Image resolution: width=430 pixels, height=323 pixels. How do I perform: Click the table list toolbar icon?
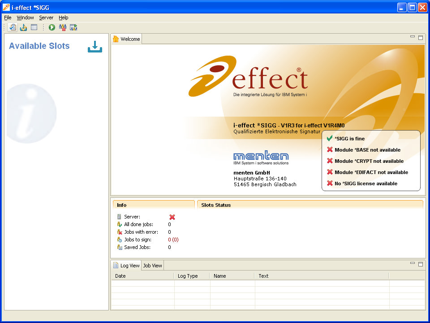34,27
